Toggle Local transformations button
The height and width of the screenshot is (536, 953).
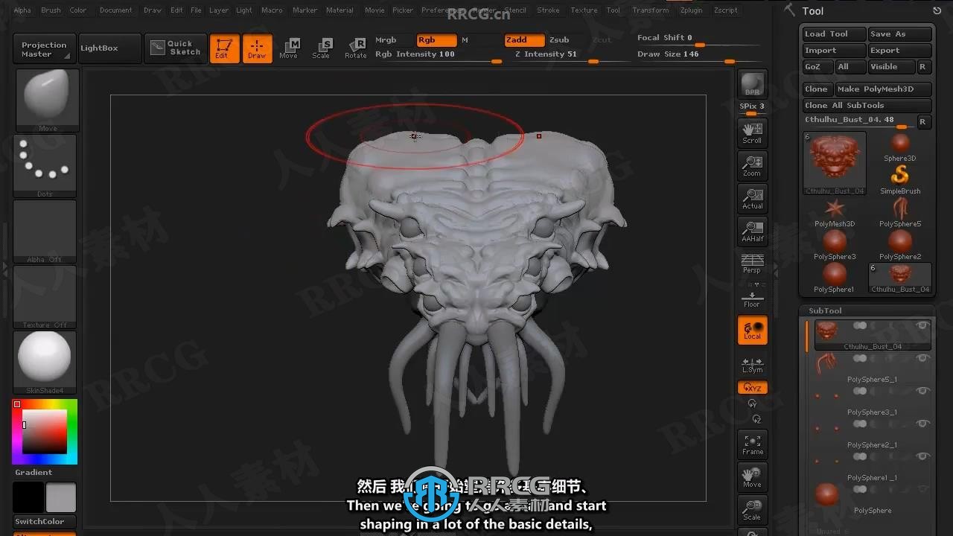tap(752, 330)
